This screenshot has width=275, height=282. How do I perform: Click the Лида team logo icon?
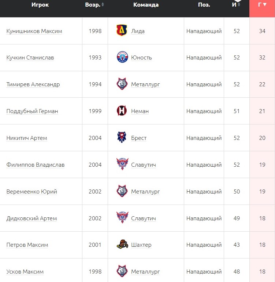tap(122, 31)
